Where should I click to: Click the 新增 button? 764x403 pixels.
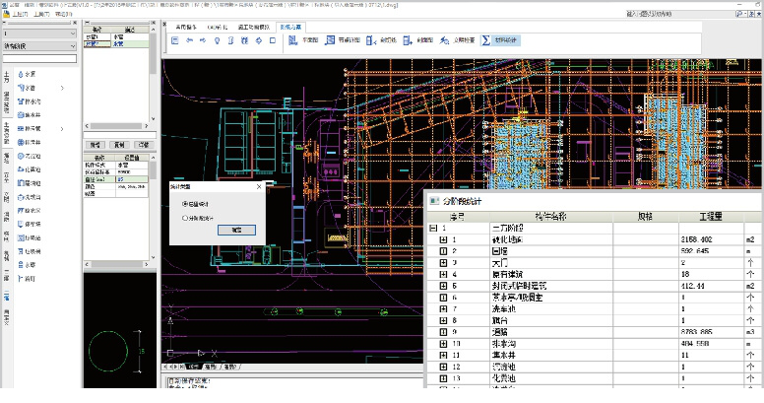95,145
